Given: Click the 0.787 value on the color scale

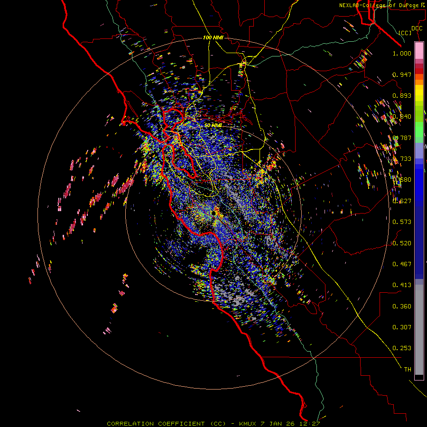Looking at the screenshot, I should pyautogui.click(x=402, y=138).
